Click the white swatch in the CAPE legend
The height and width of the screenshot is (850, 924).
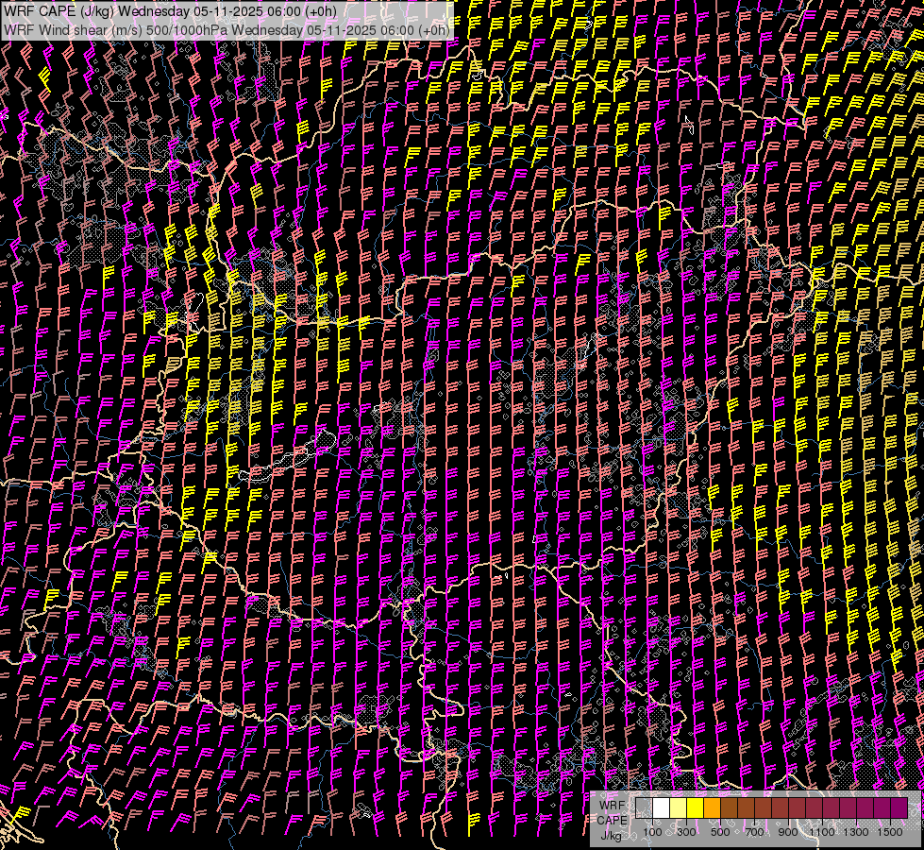(x=661, y=808)
